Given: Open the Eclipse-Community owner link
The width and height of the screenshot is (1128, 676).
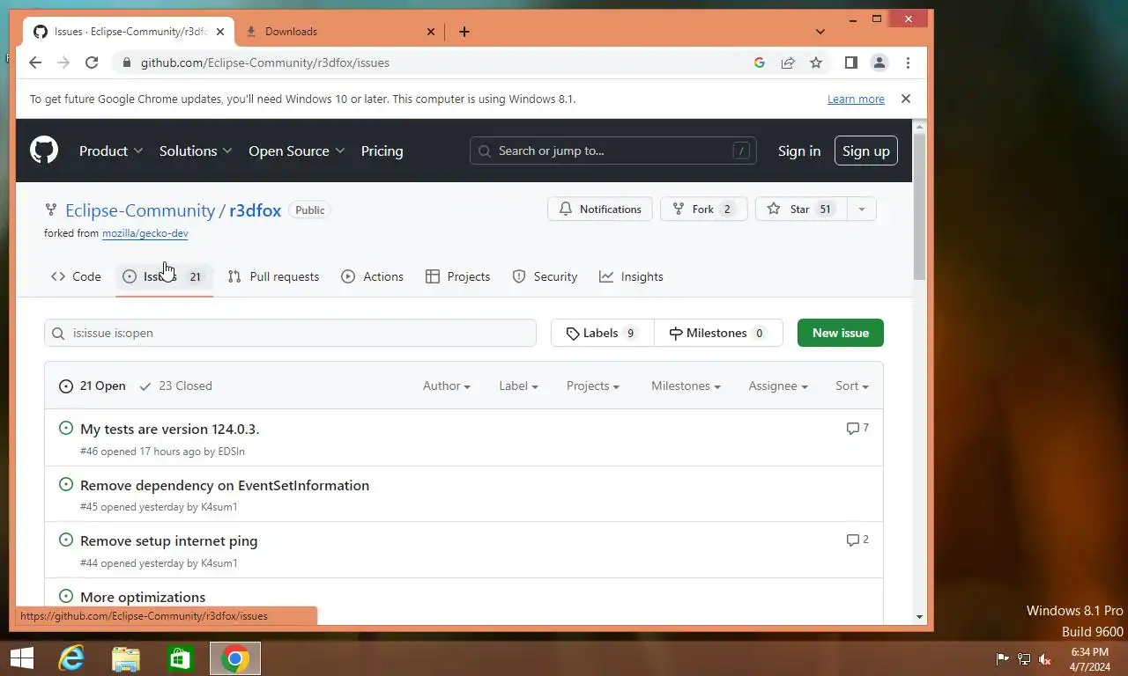Looking at the screenshot, I should pyautogui.click(x=140, y=210).
